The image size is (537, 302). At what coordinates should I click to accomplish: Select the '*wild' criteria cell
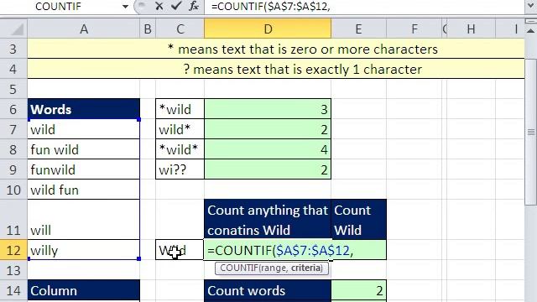[180, 109]
